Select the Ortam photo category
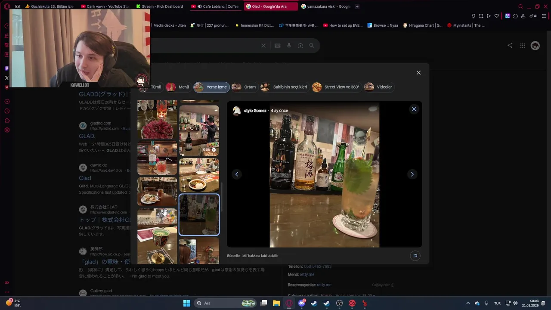The image size is (551, 310). pos(245,87)
